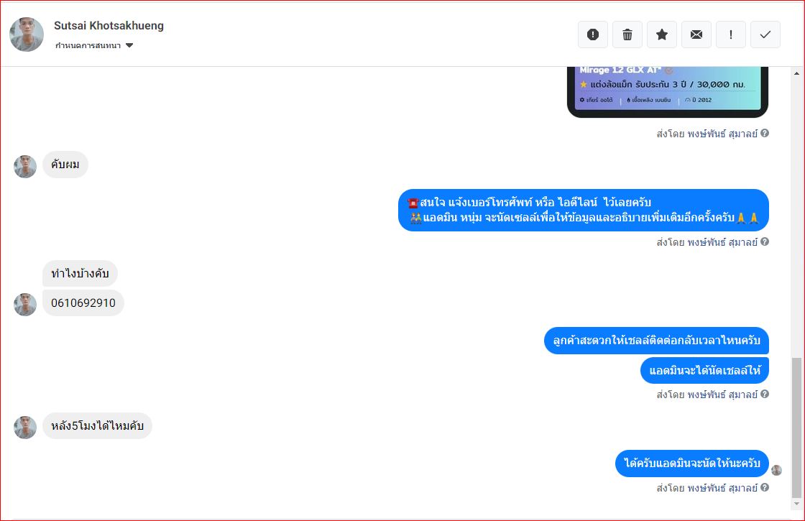Viewport: 805px width, 521px height.
Task: Star this conversation as follow-up
Action: (662, 34)
